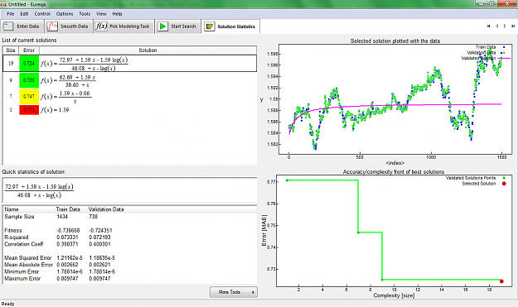Click the Validation R-squared value 0.072193

[99, 237]
